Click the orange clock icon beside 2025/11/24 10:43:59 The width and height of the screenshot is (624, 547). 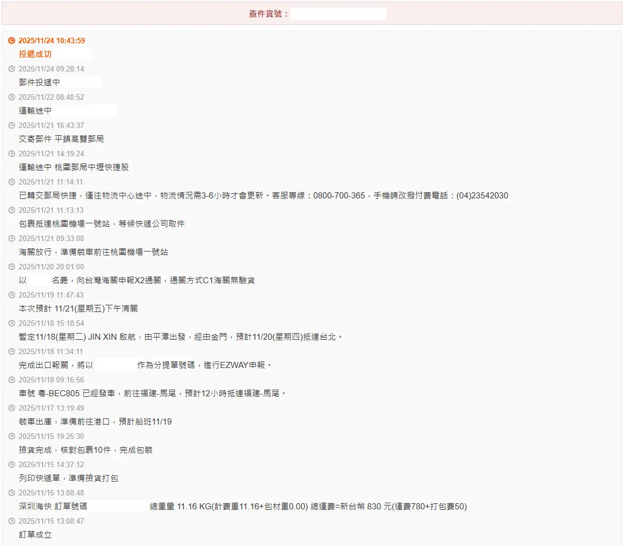pos(12,41)
